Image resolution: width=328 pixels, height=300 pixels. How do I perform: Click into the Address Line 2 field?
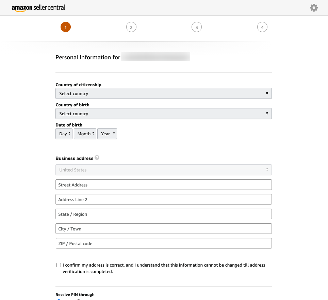[163, 199]
